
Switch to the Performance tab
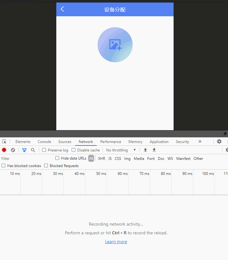click(111, 142)
